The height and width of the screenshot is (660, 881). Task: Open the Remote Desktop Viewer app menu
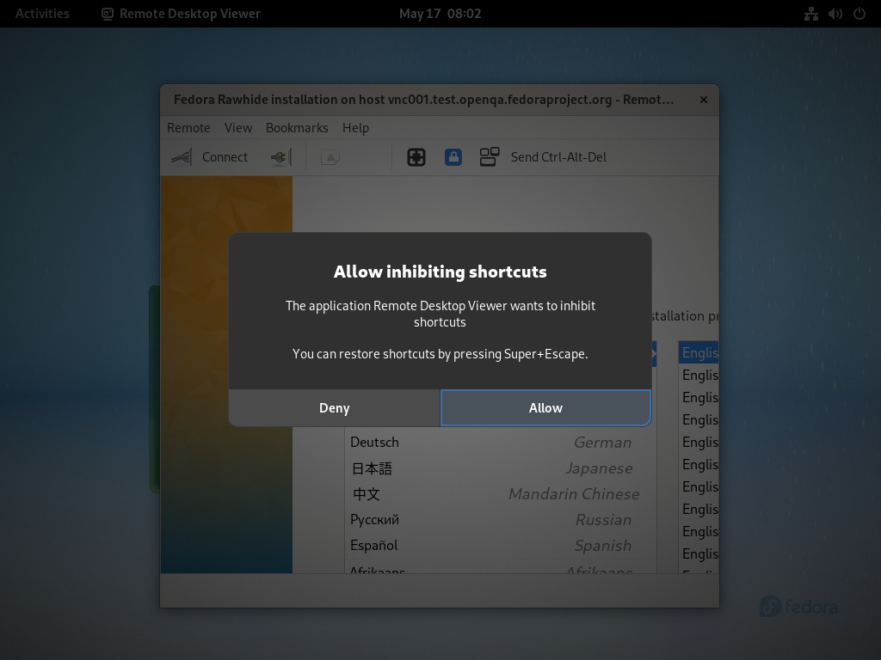181,14
